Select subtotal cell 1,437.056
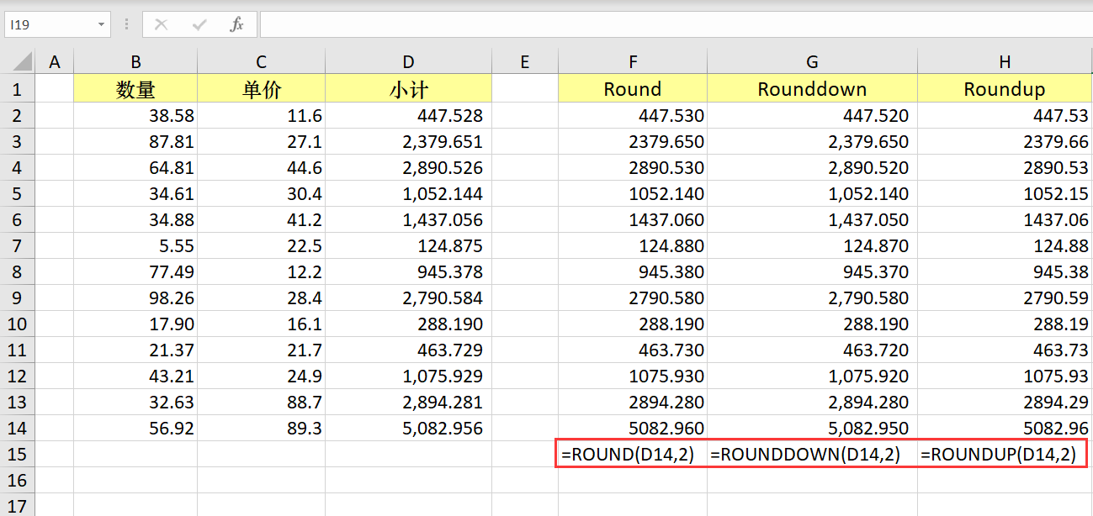This screenshot has height=516, width=1093. tap(408, 219)
